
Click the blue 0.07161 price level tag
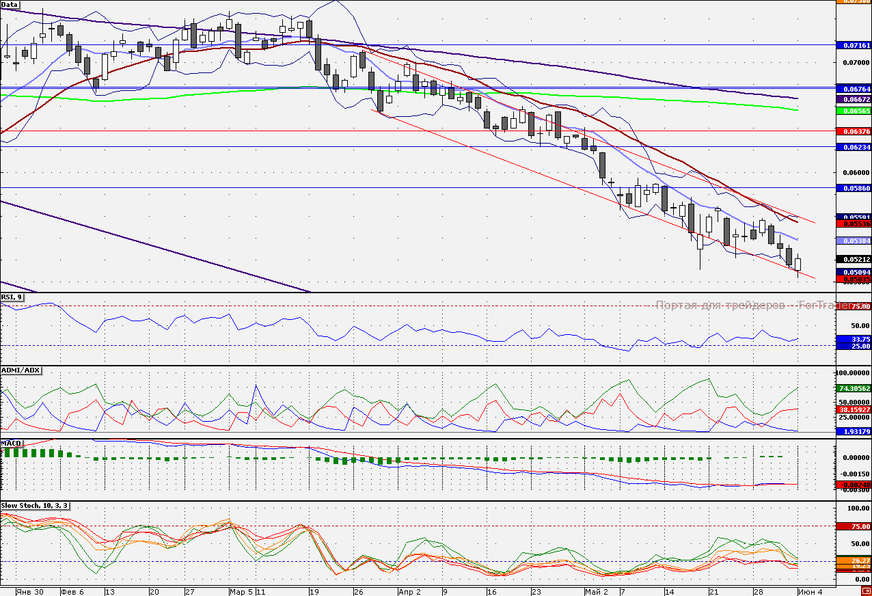pos(854,44)
